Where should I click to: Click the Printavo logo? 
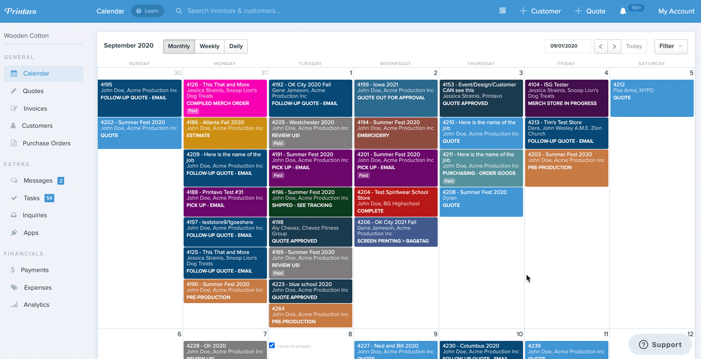click(x=21, y=11)
